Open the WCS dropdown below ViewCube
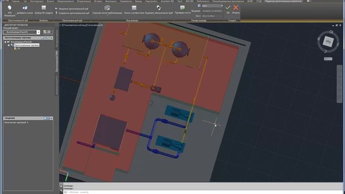Viewport: 345px width, 194px height. pyautogui.click(x=328, y=59)
